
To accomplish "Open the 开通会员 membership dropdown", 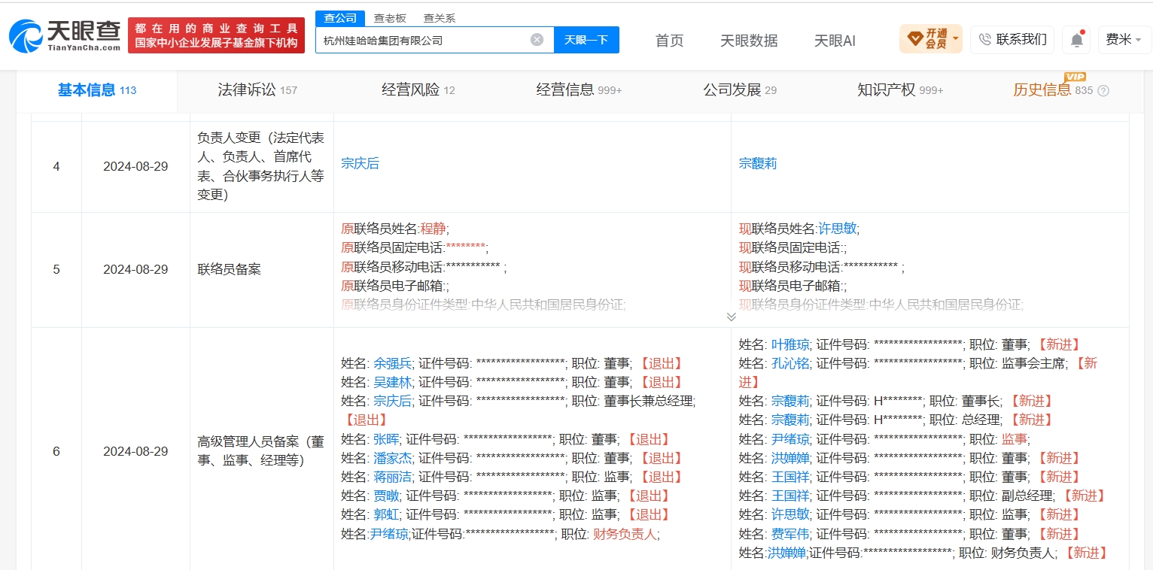I will pos(931,39).
